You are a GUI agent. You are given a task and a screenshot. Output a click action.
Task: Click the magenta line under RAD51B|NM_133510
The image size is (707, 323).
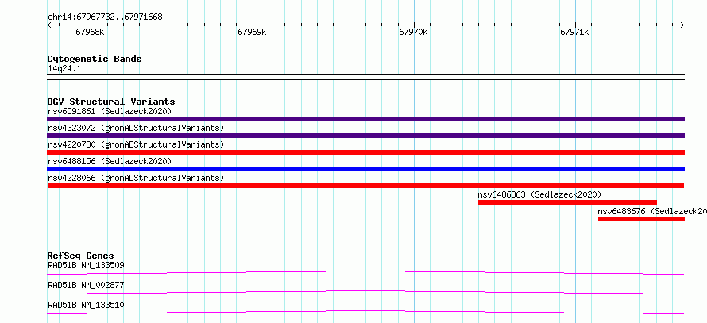tap(365, 312)
